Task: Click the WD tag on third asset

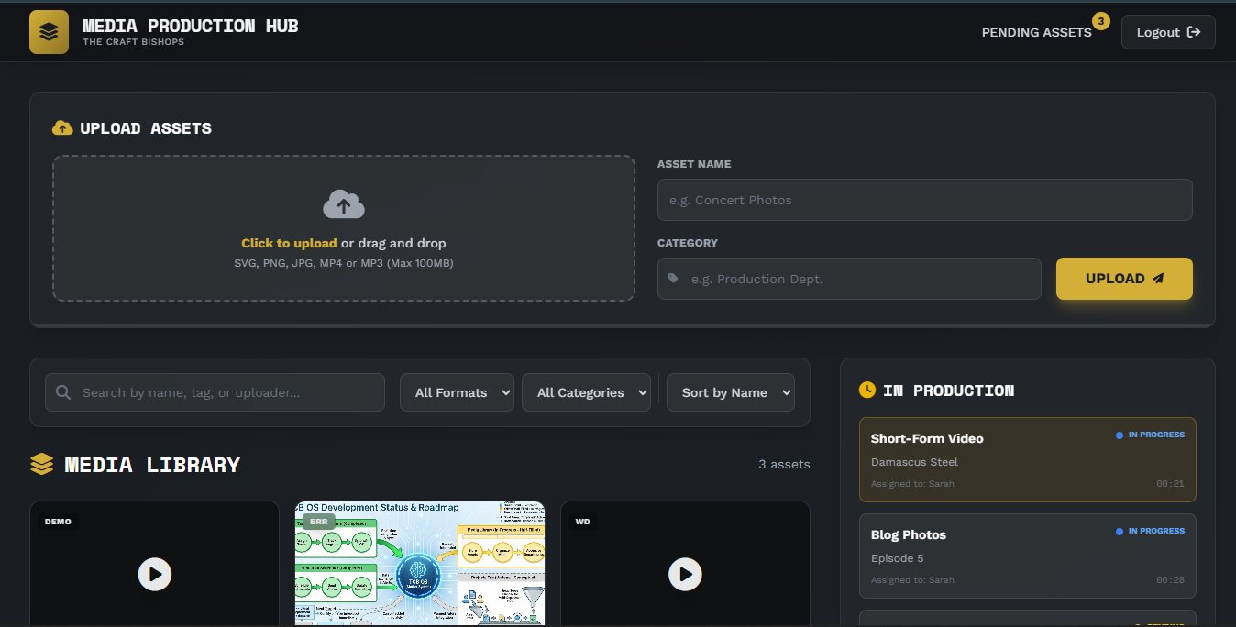Action: [583, 522]
